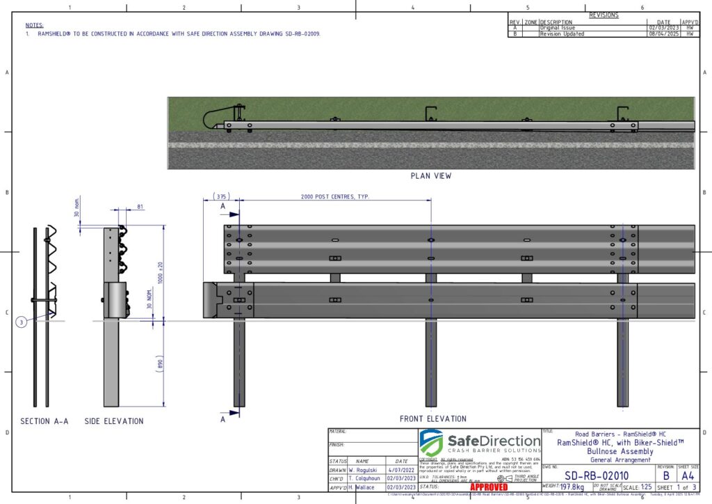Click the Biker-Shield bullnose end cap in front elevation

(x=211, y=300)
